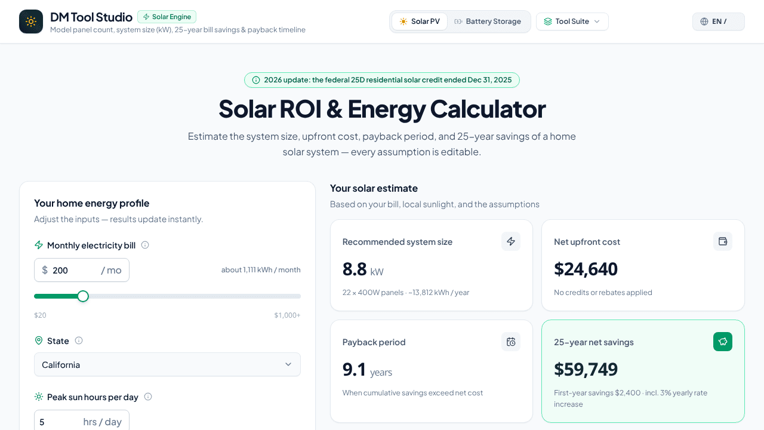
Task: Click the DM Tool Studio title text
Action: click(x=91, y=17)
